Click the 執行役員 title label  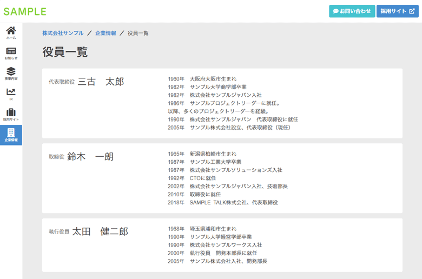point(59,232)
